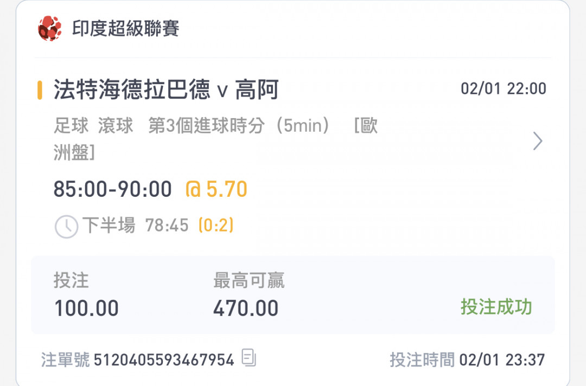Click the 85:00-90:00 selection text
The image size is (586, 386).
coord(112,189)
